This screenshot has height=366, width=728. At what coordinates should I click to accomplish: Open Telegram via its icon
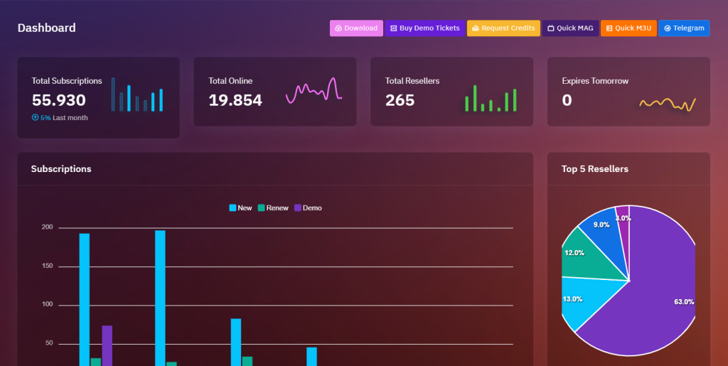click(x=667, y=28)
